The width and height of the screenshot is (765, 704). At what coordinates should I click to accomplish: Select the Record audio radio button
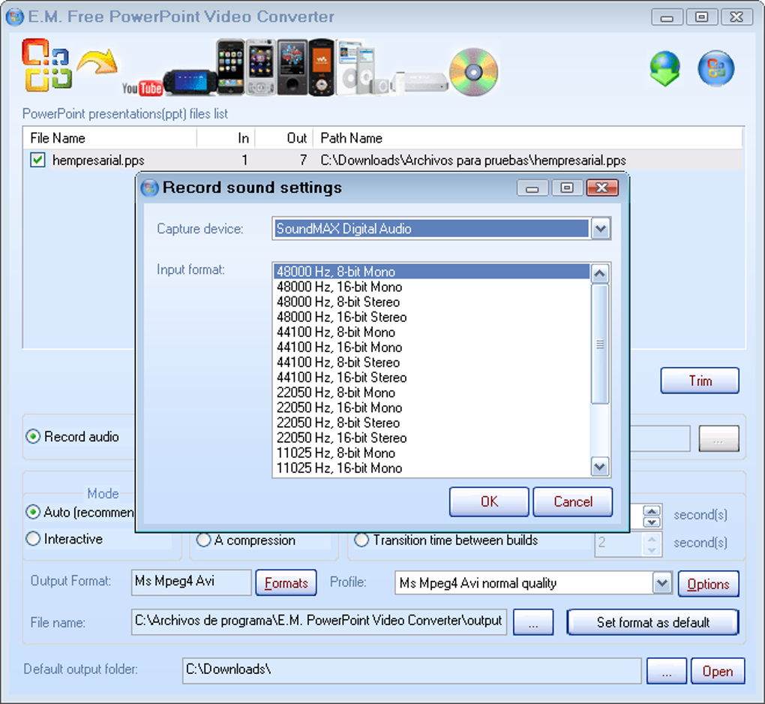33,437
